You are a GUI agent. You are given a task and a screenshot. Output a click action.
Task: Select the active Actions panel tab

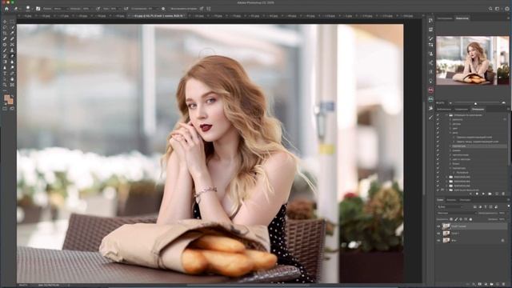tap(478, 109)
